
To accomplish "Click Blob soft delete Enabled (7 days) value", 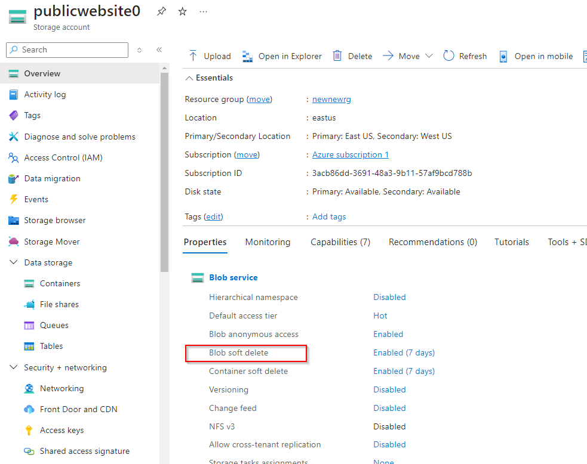I will coord(404,352).
